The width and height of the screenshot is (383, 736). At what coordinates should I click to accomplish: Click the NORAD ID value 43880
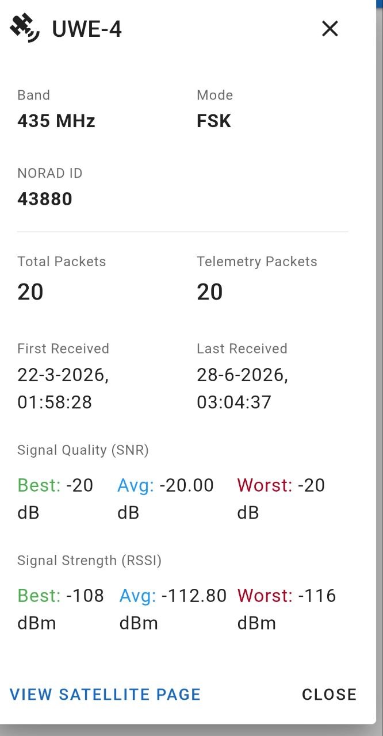point(45,199)
